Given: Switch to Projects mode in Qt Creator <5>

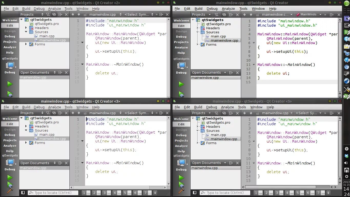Looking at the screenshot, I should tap(181, 141).
